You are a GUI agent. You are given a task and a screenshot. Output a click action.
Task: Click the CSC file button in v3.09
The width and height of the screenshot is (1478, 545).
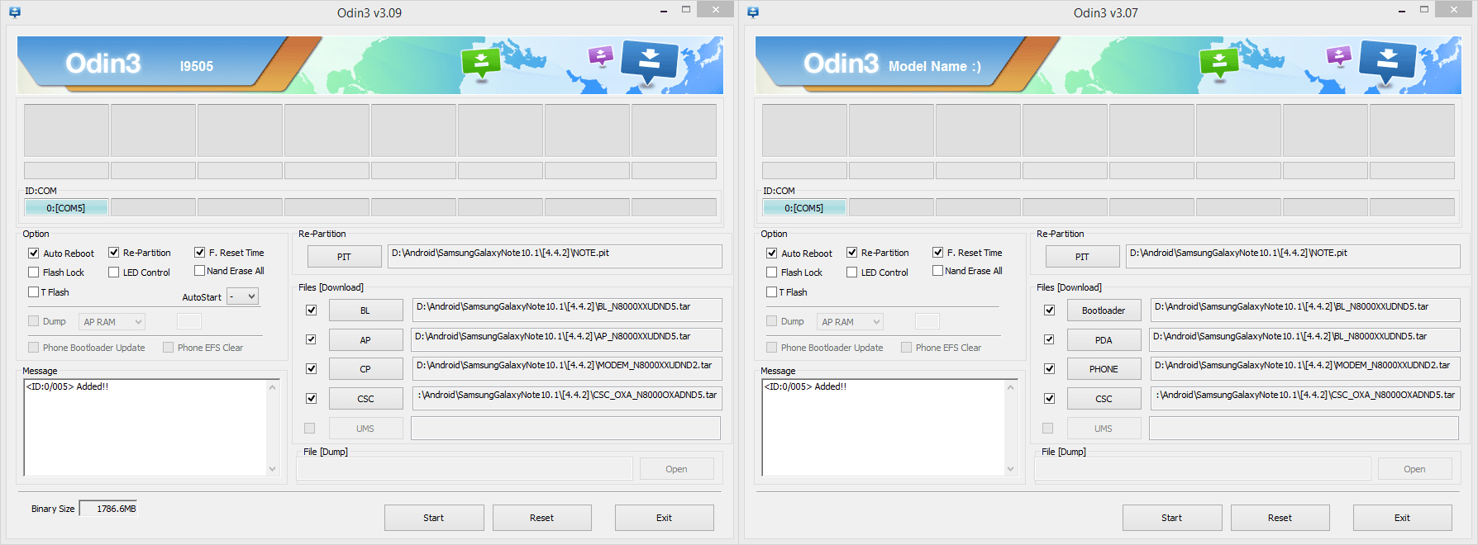tap(366, 399)
